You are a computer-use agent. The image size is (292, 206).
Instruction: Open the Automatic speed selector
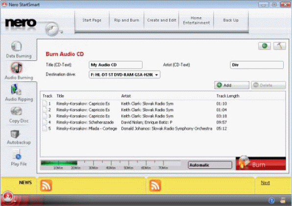point(210,165)
